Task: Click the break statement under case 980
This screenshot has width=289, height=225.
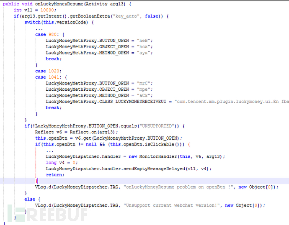Action: click(x=54, y=59)
